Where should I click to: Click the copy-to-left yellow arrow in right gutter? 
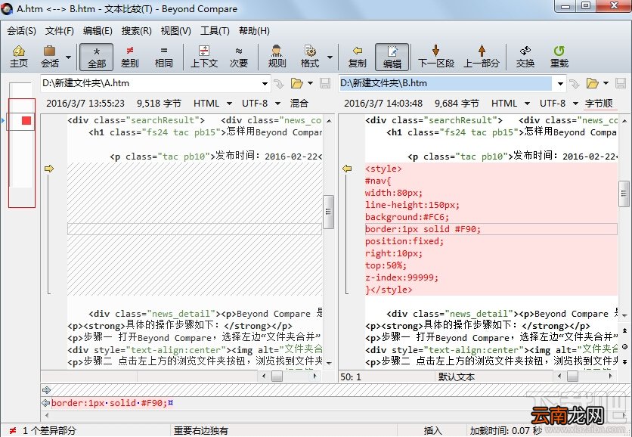(x=347, y=169)
